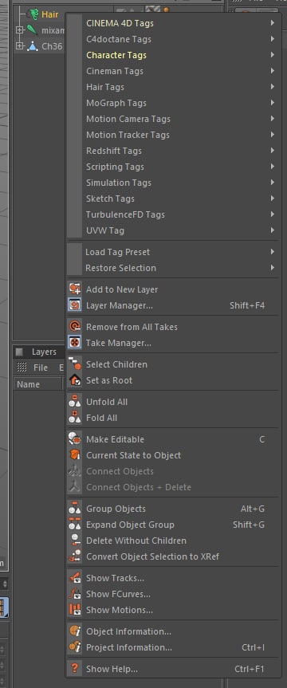This screenshot has height=688, width=287.
Task: Open File menu in Layers panel
Action: (x=41, y=368)
